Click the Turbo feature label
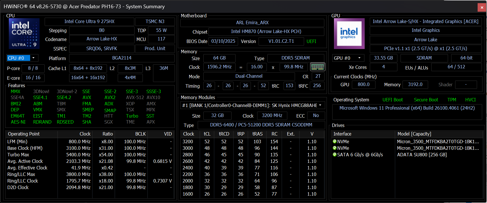 click(x=132, y=116)
